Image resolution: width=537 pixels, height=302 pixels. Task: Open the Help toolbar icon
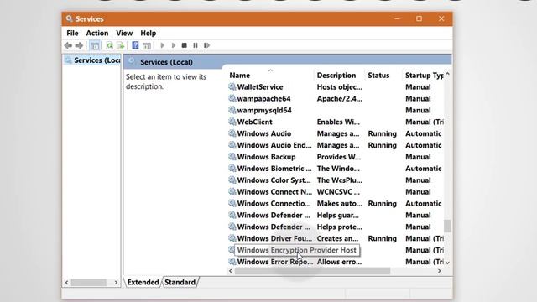(x=136, y=45)
